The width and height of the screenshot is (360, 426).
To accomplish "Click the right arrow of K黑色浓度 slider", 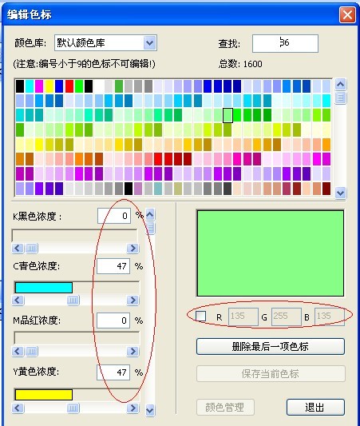I will pyautogui.click(x=133, y=248).
